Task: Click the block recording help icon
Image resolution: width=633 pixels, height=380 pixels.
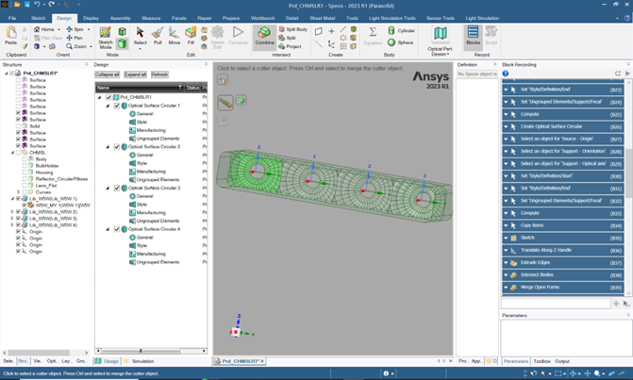Action: (506, 74)
